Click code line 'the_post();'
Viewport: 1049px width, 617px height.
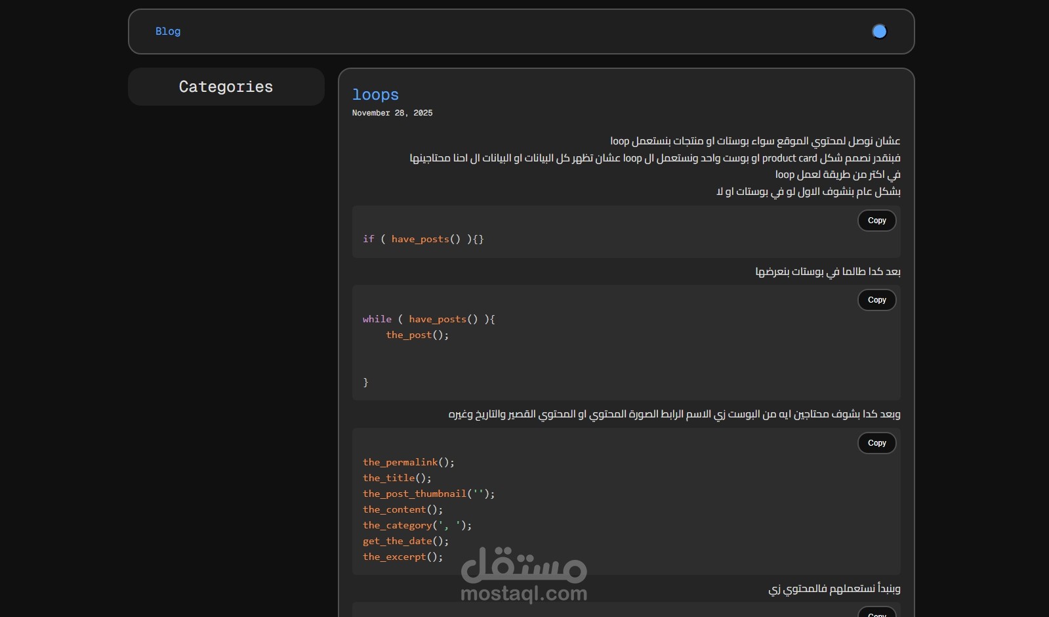[x=417, y=335]
